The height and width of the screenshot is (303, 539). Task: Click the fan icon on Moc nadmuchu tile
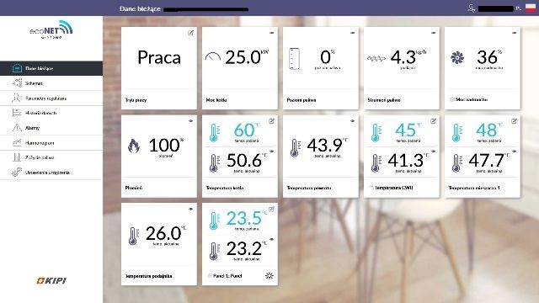[x=457, y=58]
